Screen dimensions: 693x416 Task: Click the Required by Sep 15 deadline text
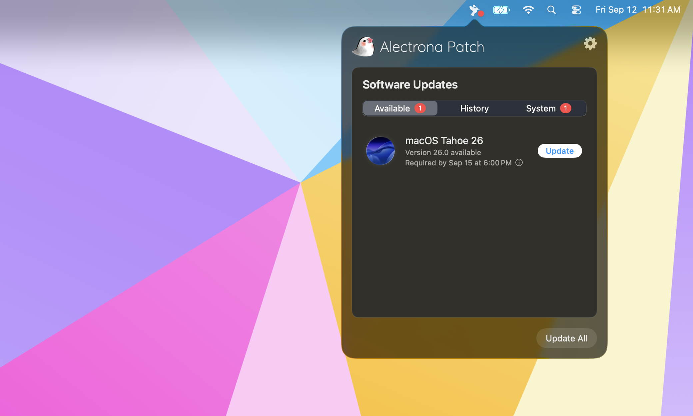458,163
